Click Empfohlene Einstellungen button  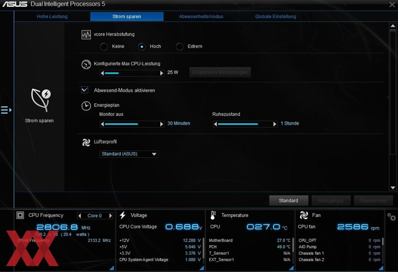220,72
